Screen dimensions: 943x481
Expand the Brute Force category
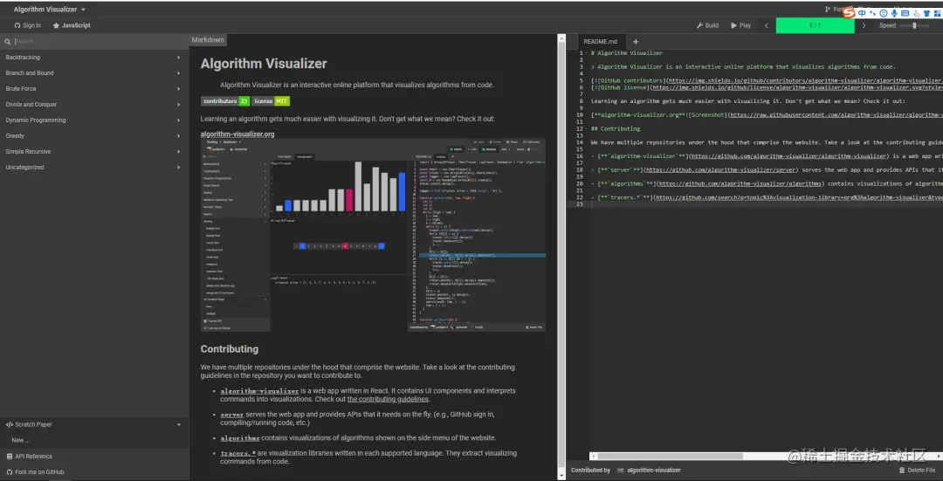tap(94, 88)
